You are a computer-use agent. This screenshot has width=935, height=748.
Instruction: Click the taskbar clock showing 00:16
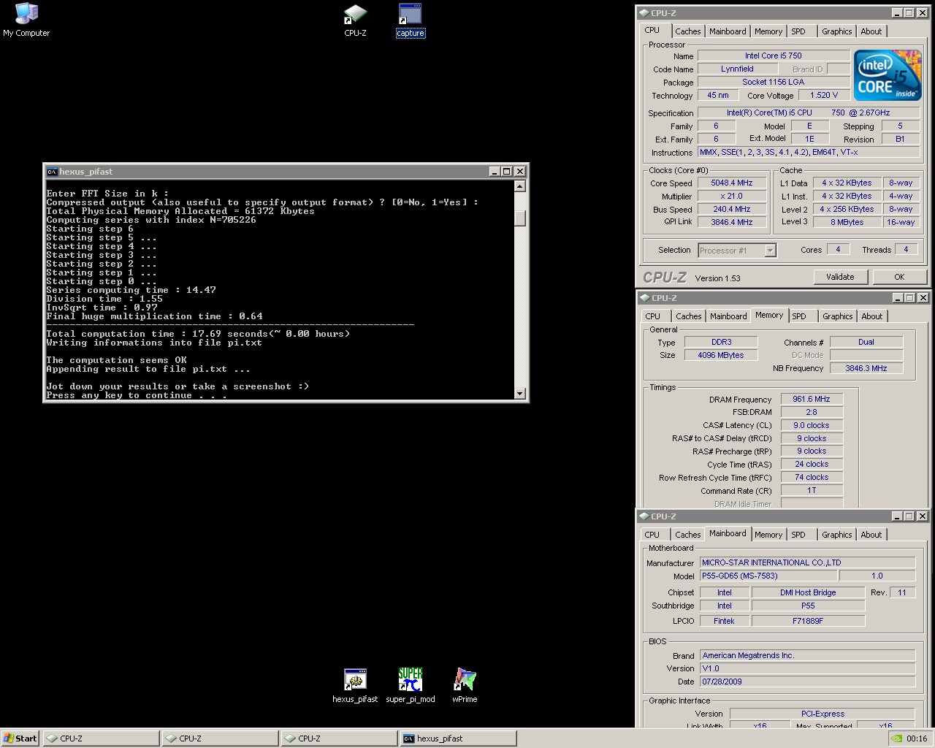point(917,739)
